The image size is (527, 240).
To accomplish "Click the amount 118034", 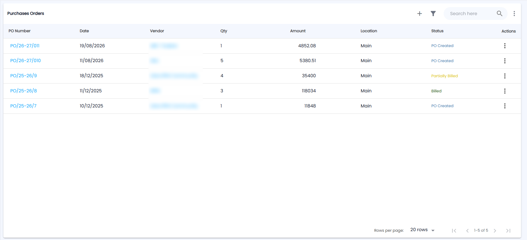I will (309, 91).
